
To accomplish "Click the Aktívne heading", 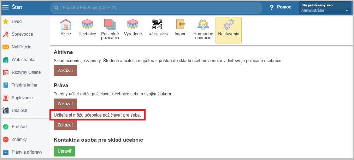I will click(63, 52).
